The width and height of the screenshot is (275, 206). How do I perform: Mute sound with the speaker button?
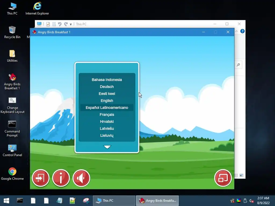[x=81, y=178]
